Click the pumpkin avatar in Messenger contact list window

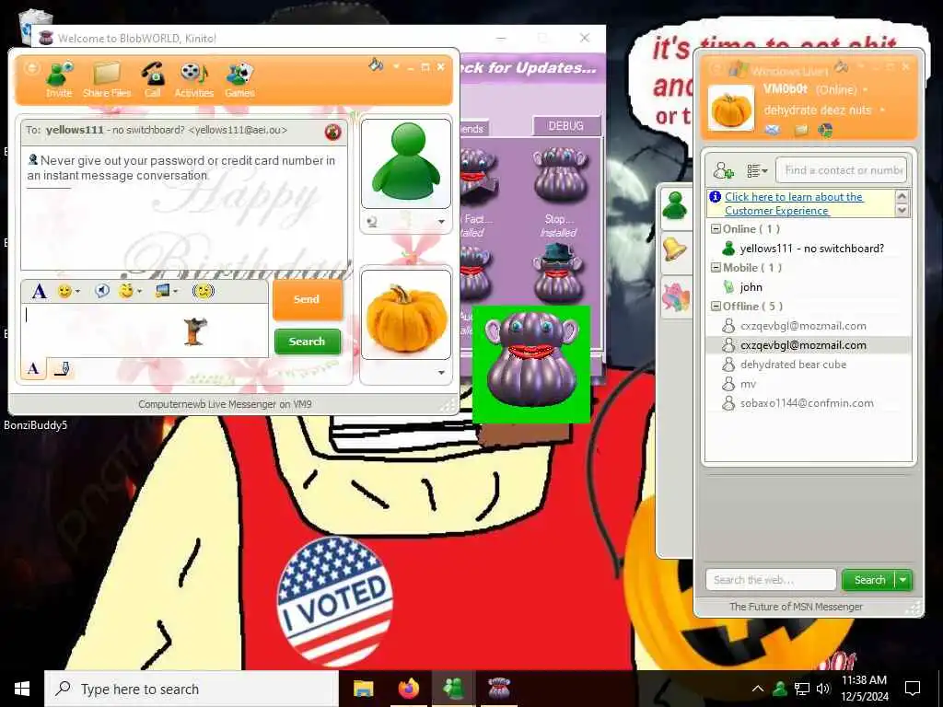click(730, 109)
